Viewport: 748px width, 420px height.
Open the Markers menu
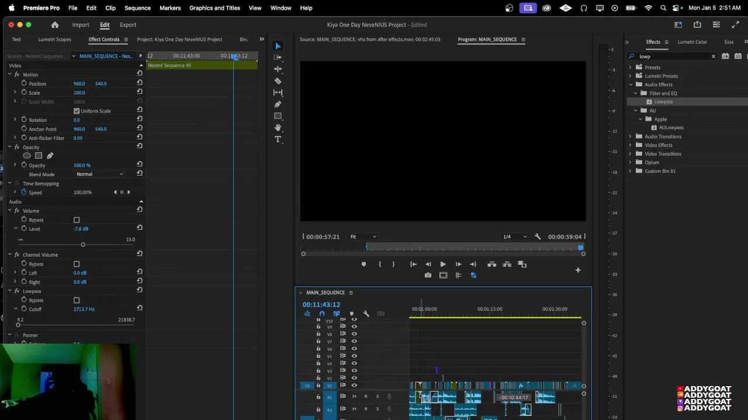[170, 8]
